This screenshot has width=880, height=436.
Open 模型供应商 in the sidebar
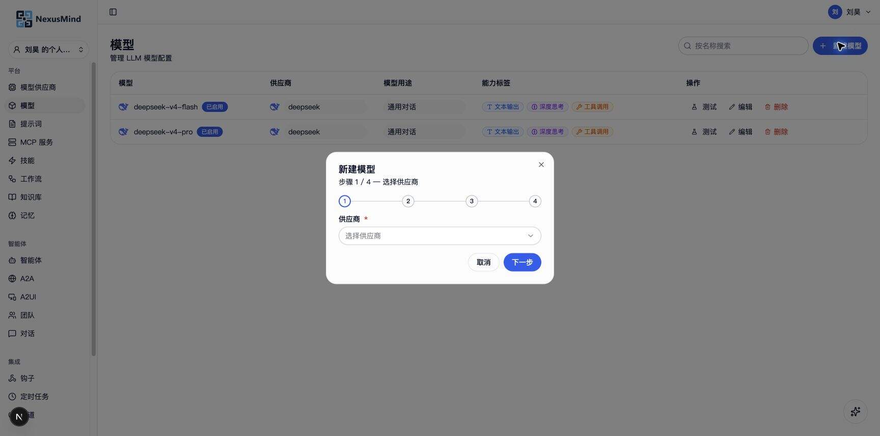pyautogui.click(x=45, y=87)
